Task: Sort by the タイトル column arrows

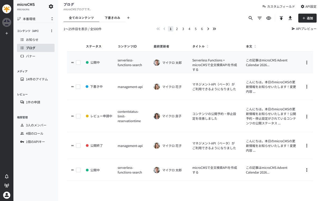Action: (x=207, y=46)
